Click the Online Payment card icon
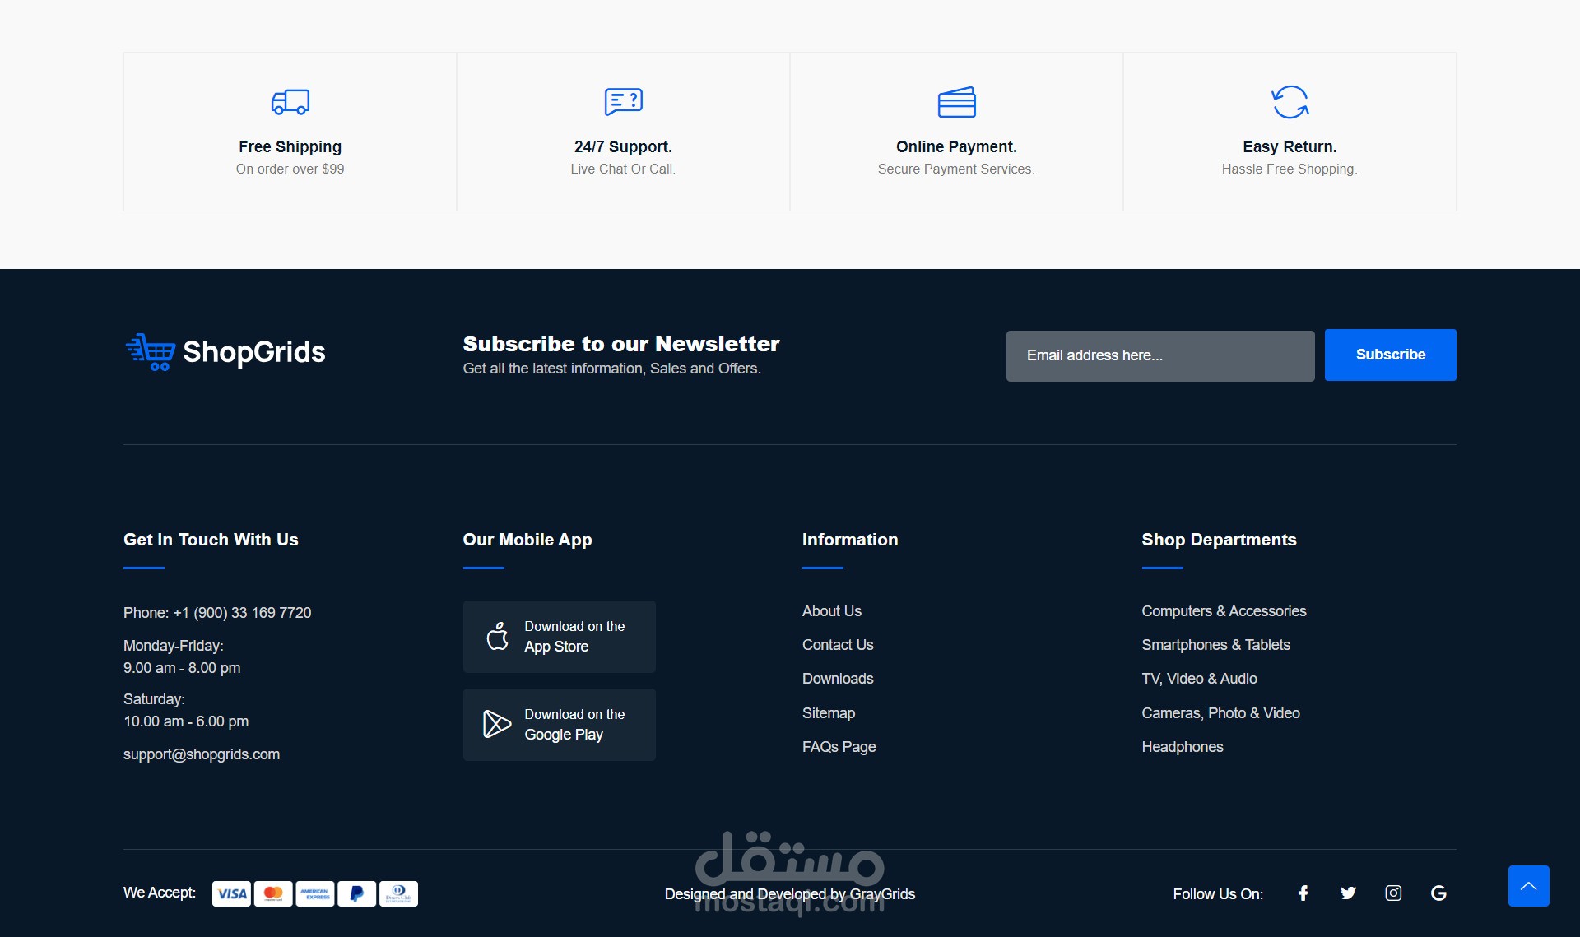Viewport: 1580px width, 937px height. [956, 102]
